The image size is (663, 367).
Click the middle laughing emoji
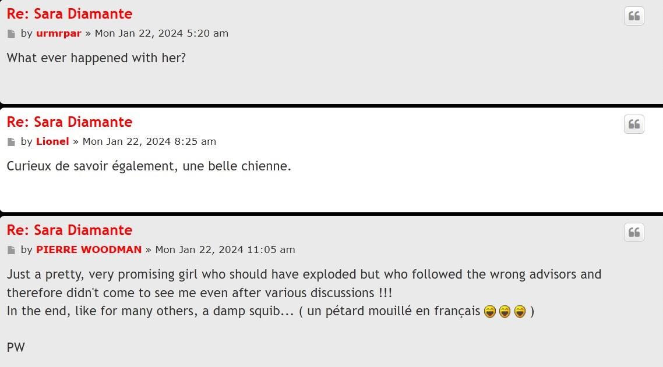505,312
